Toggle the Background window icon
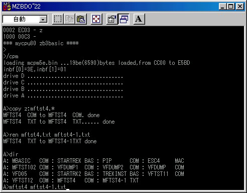 coord(124,19)
